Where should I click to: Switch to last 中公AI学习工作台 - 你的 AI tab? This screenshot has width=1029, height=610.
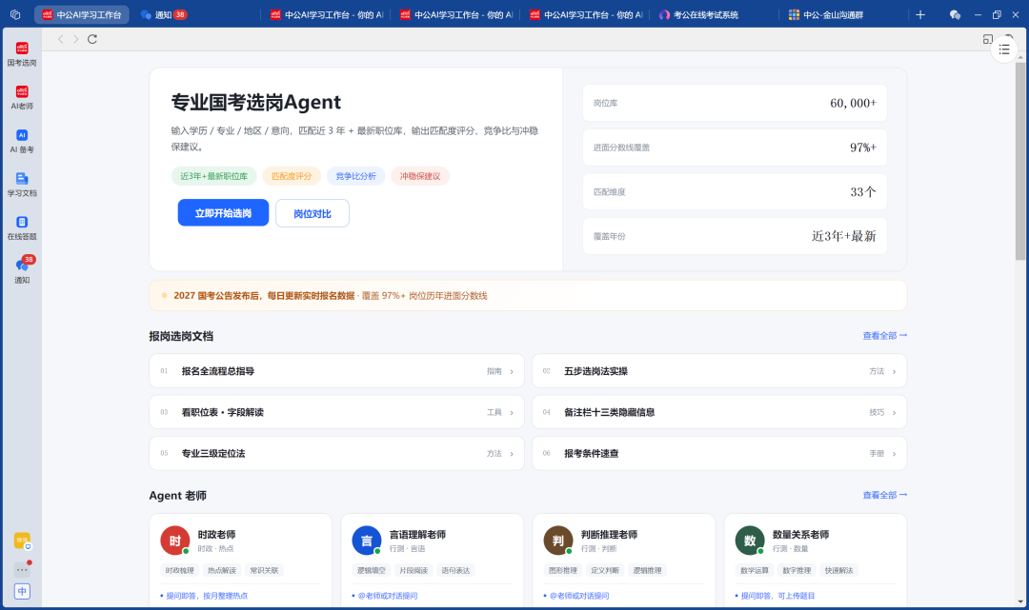587,14
